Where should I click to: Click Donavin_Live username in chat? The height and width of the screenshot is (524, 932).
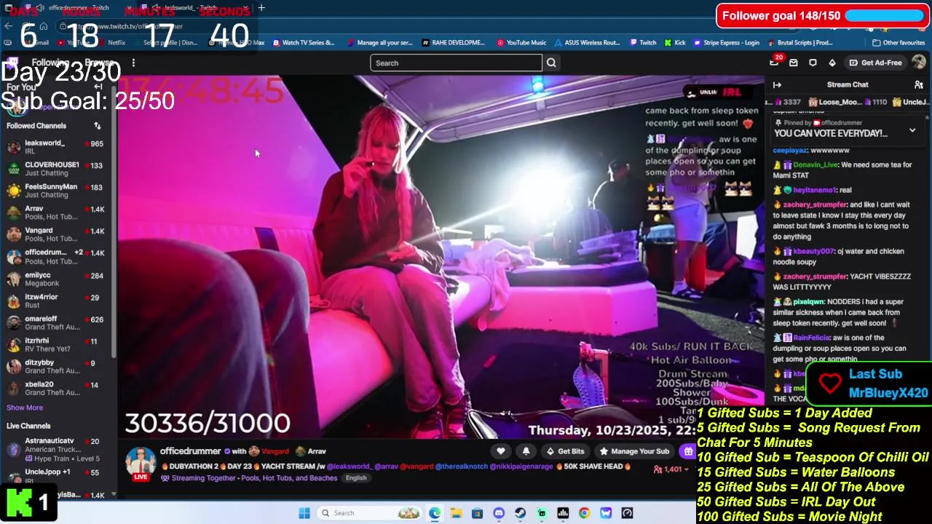815,165
